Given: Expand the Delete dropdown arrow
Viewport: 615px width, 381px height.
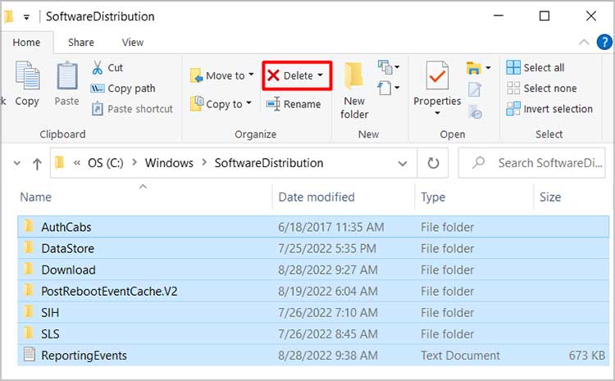Looking at the screenshot, I should tap(321, 75).
